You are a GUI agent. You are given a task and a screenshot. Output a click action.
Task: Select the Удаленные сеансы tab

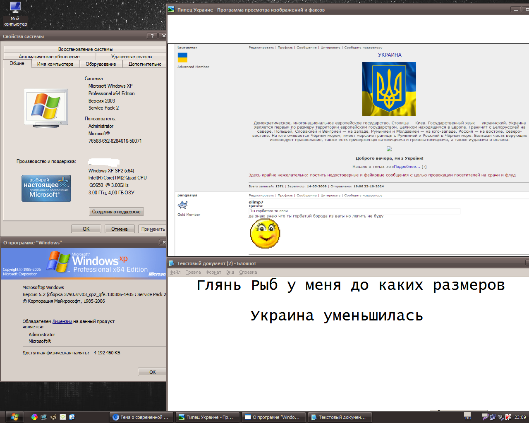tap(131, 57)
